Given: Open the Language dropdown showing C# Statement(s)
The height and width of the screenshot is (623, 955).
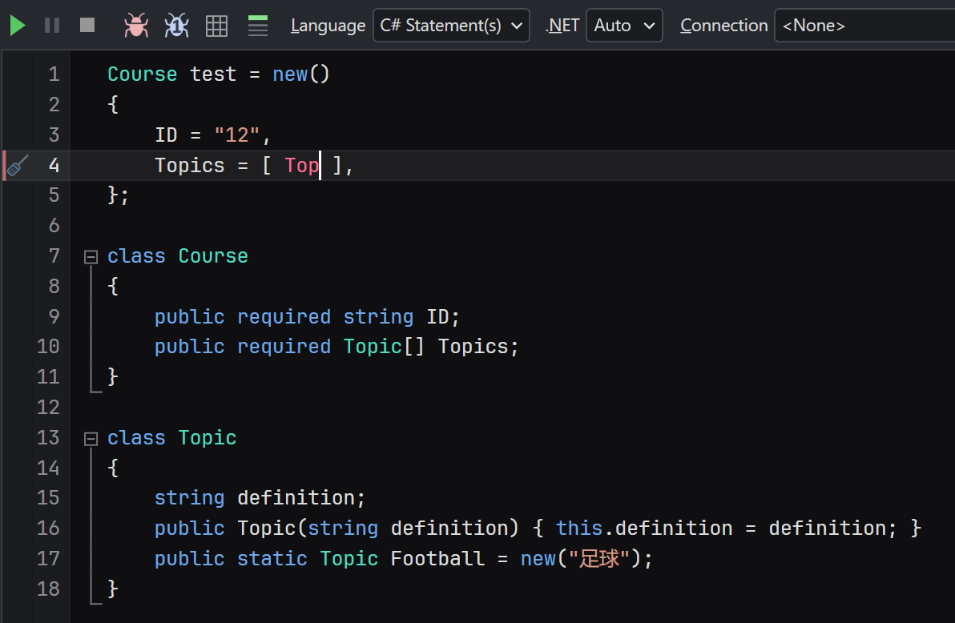Looking at the screenshot, I should (451, 26).
